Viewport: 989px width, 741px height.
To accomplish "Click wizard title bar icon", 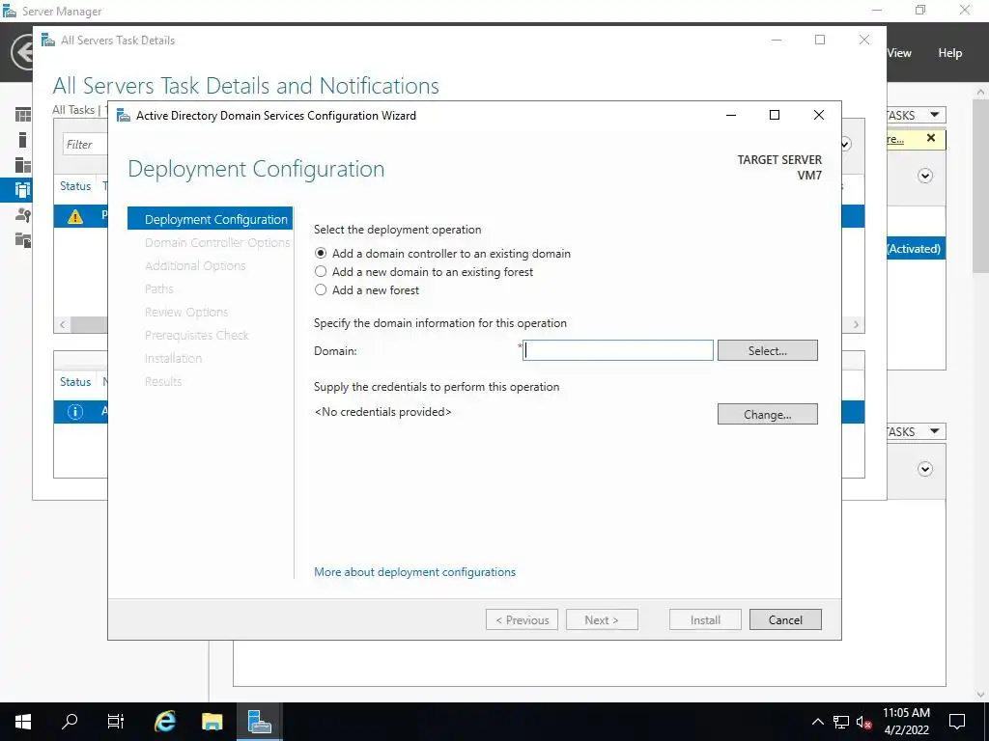I will (124, 115).
